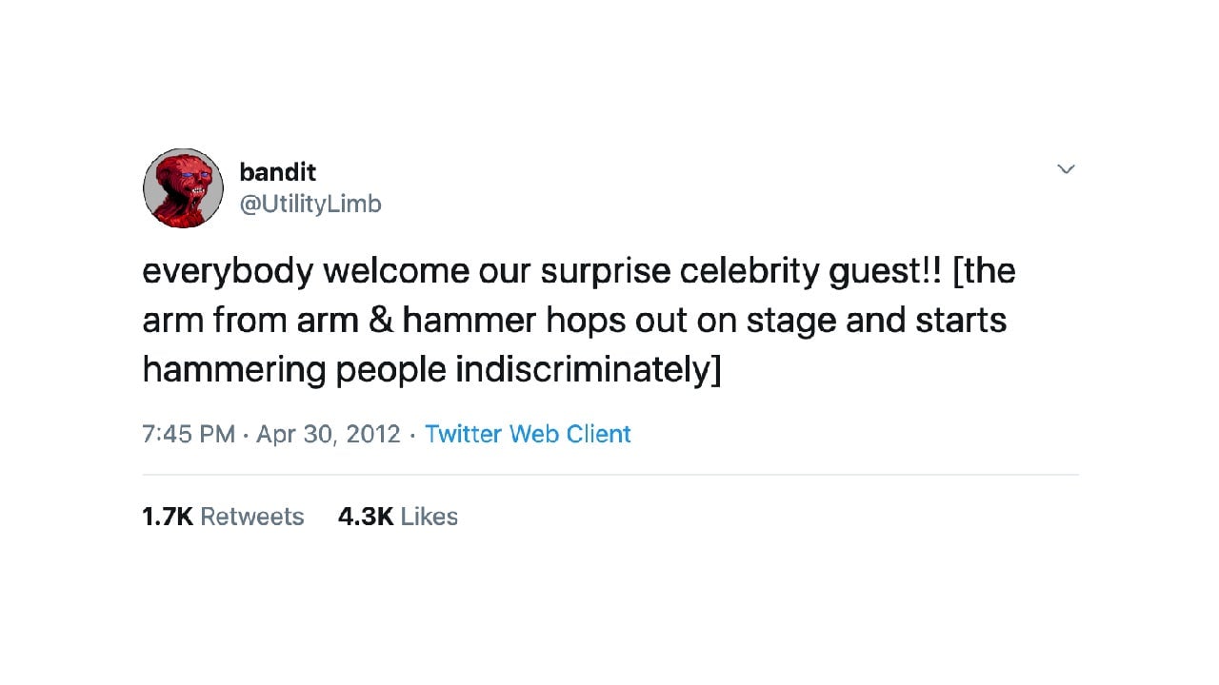The height and width of the screenshot is (685, 1219).
Task: Open the 7:45 PM Apr 30, 2012 timestamp
Action: (271, 434)
